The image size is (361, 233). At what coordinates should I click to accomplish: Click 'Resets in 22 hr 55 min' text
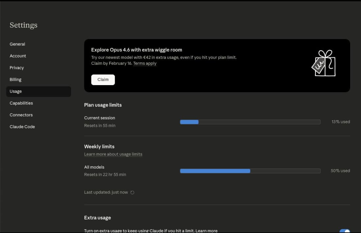105,175
